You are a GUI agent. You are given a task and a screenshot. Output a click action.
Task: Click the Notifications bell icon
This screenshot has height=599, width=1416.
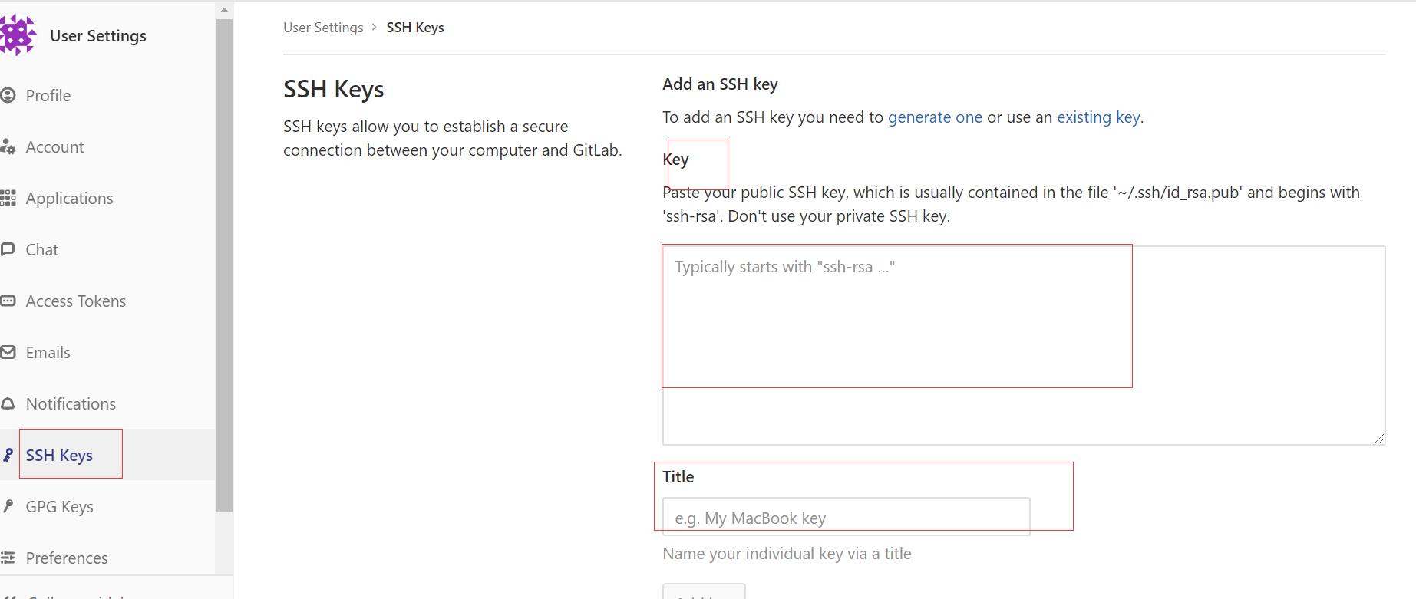(x=8, y=403)
